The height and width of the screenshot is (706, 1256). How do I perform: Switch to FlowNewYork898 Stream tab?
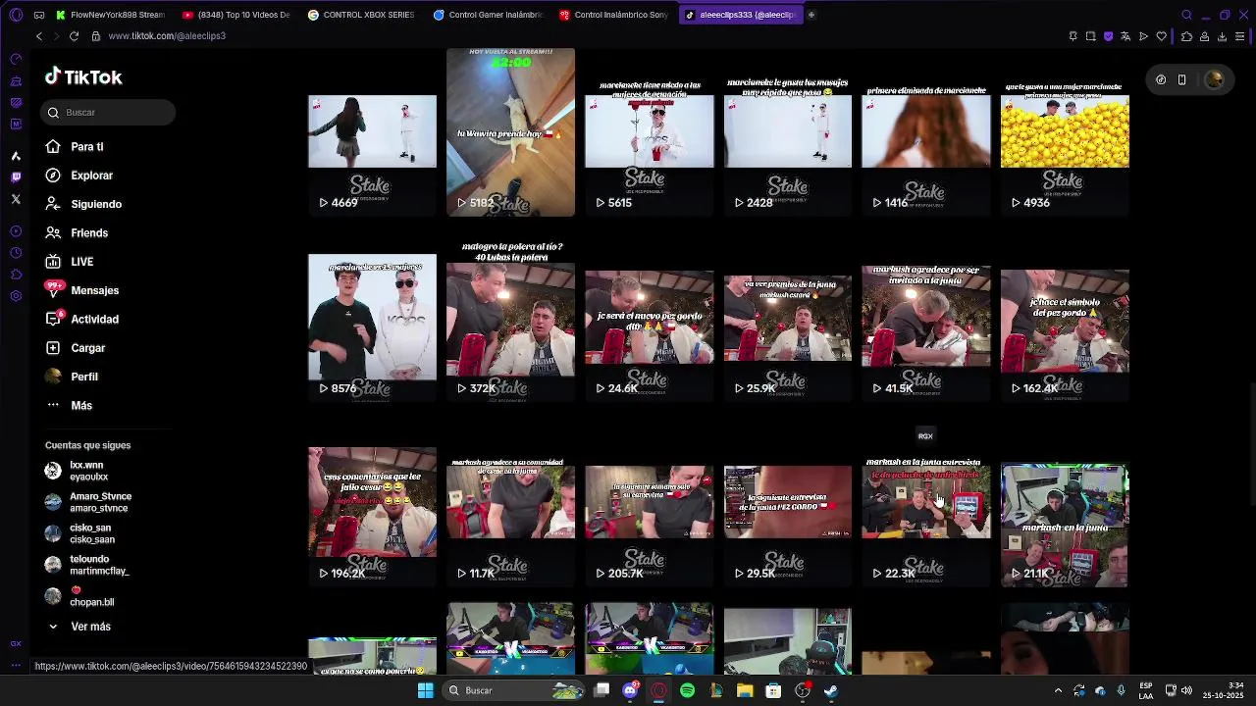click(111, 15)
